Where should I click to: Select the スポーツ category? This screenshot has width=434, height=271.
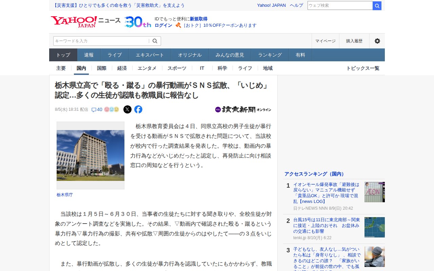pos(177,68)
